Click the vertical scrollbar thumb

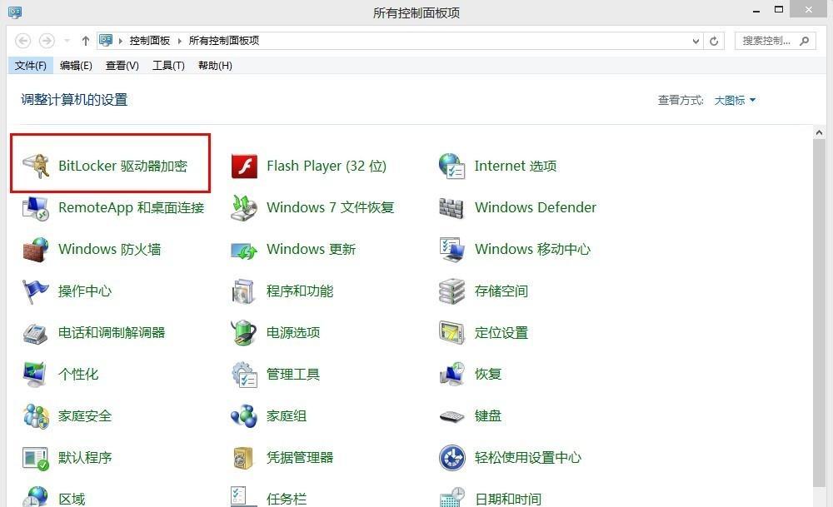pos(819,313)
